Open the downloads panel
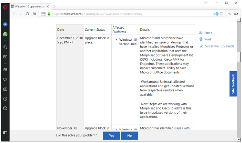This screenshot has height=143, width=242. click(229, 14)
